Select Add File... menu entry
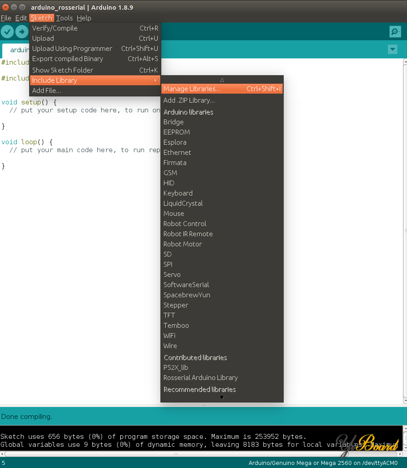407x468 pixels. 95,90
